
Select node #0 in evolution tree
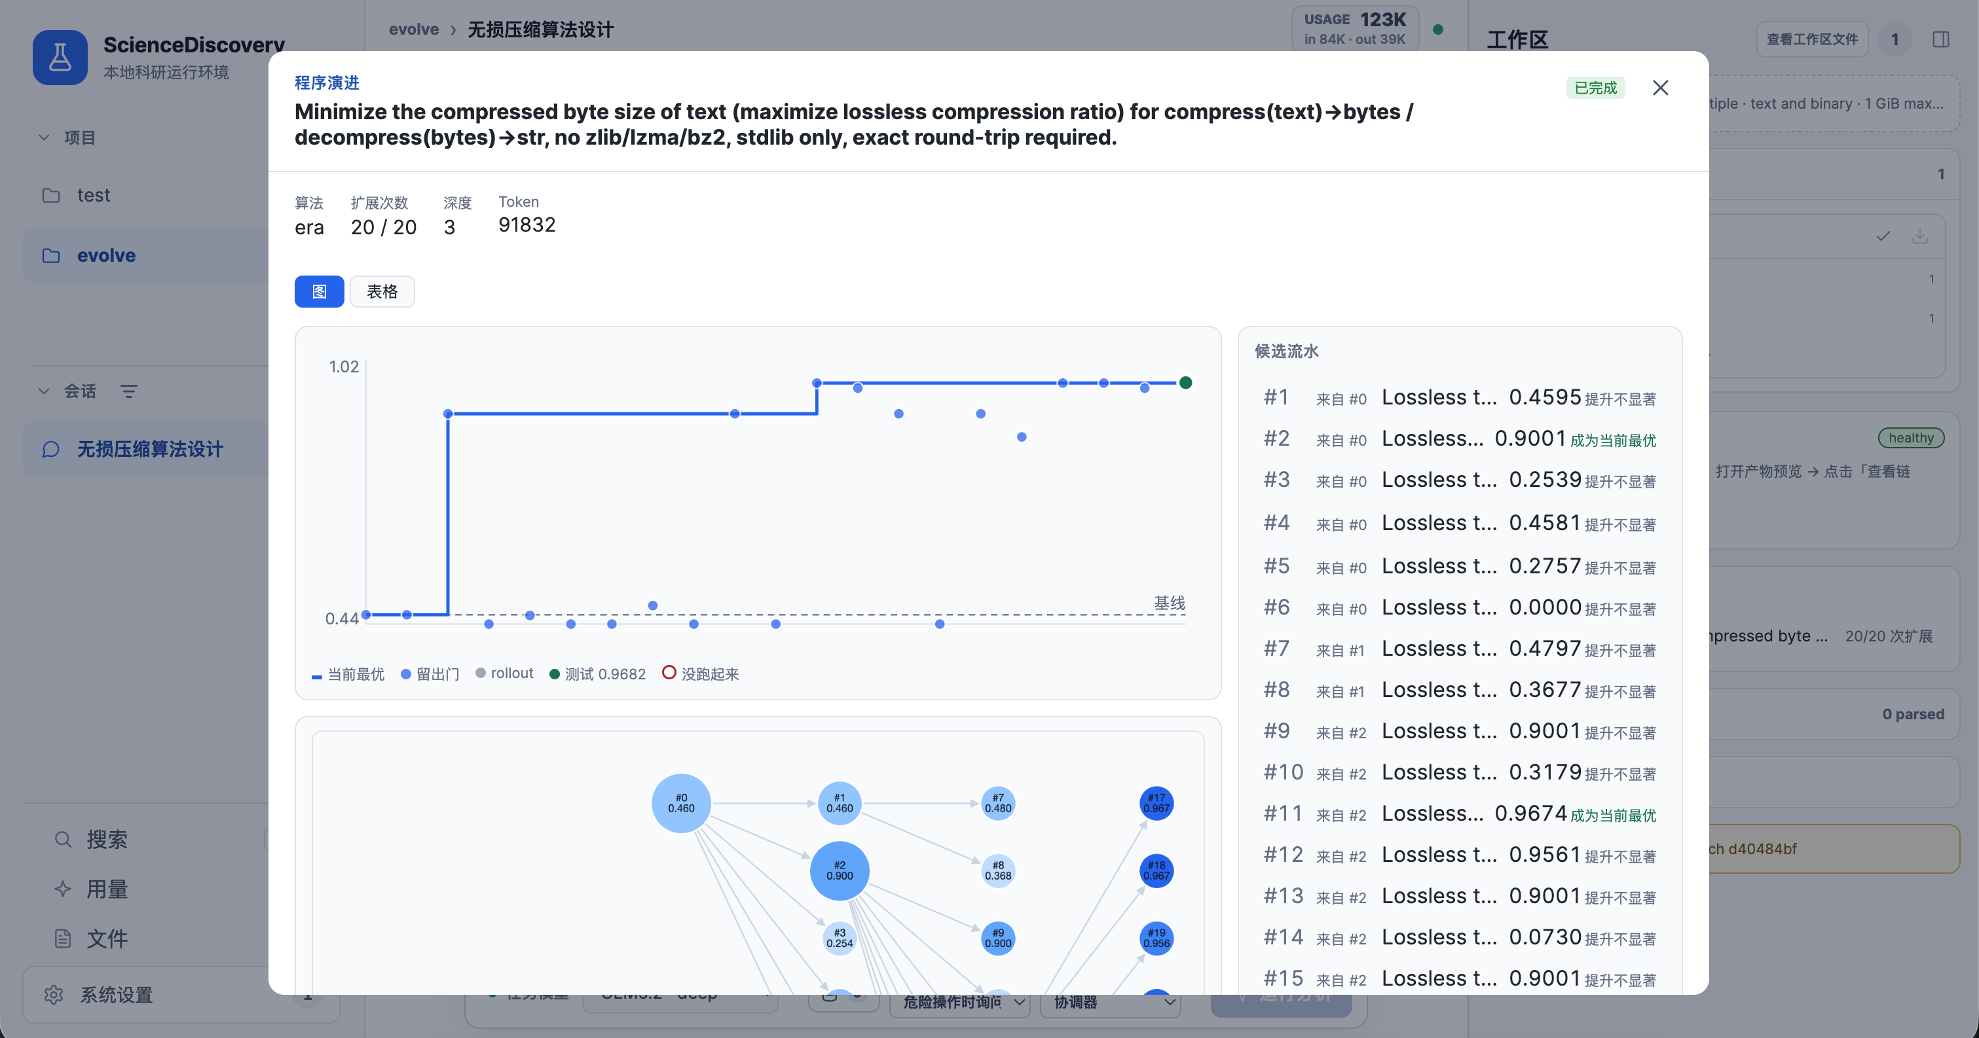680,803
